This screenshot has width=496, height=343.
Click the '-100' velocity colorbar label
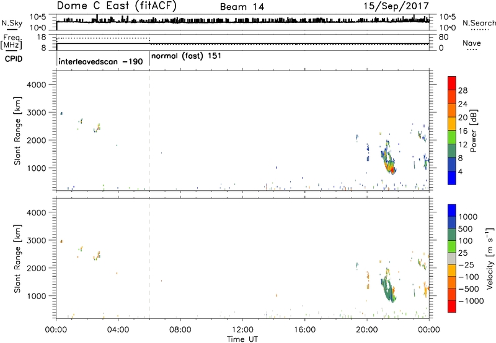point(468,277)
